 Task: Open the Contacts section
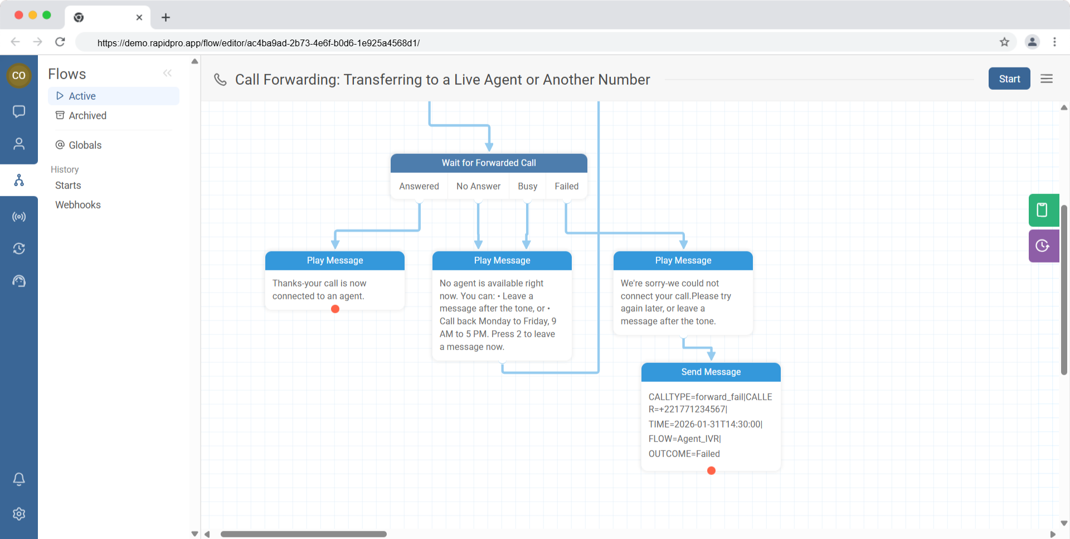coord(19,144)
